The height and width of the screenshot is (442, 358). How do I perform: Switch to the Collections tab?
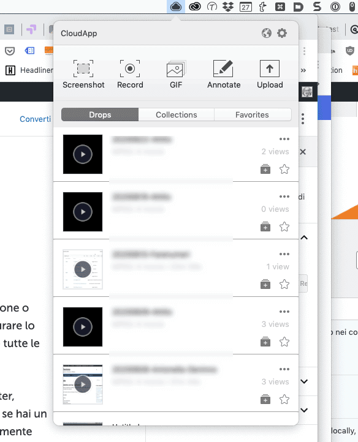click(x=176, y=114)
